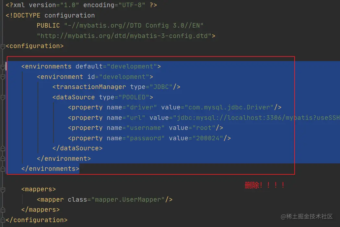Viewport: 340px width, 227px height.
Task: Collapse the <environment id> block fold marker
Action: point(3,77)
